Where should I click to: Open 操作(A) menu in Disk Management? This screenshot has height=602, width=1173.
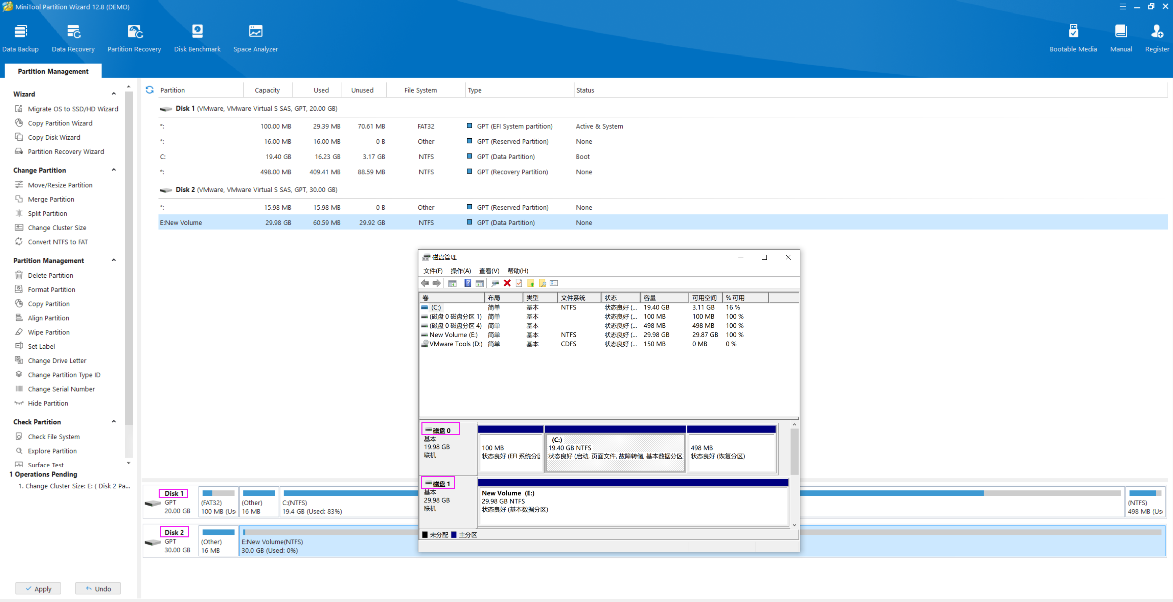coord(460,271)
